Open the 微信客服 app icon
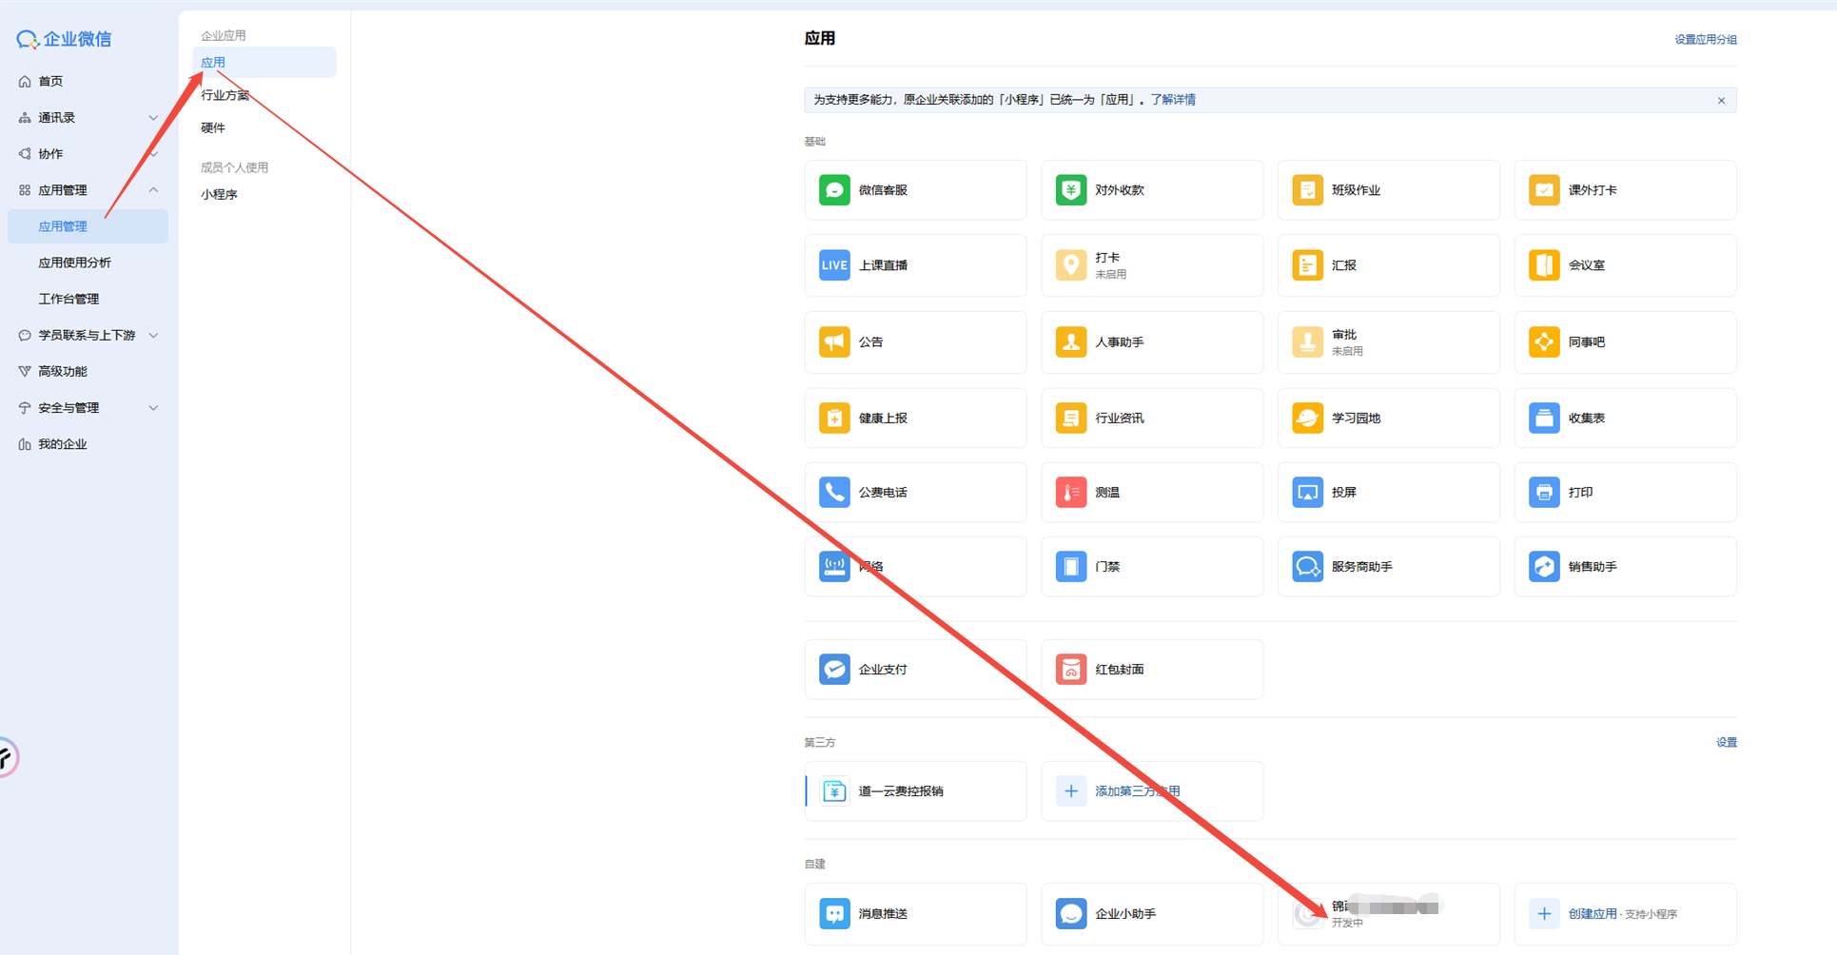Image resolution: width=1837 pixels, height=955 pixels. click(x=834, y=190)
